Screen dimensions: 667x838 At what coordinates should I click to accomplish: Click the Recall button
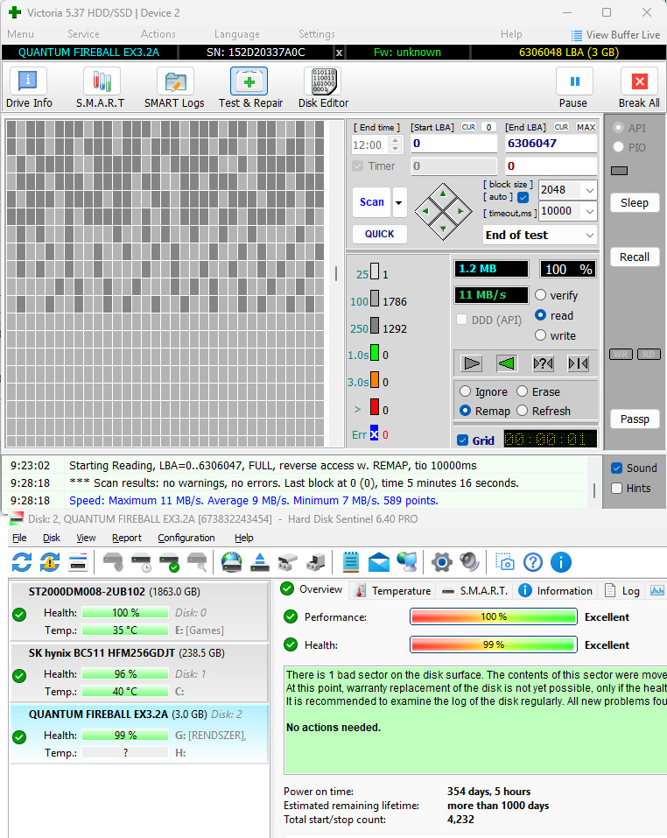coord(635,257)
